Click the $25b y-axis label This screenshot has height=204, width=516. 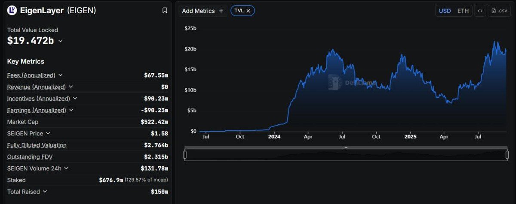coord(190,28)
